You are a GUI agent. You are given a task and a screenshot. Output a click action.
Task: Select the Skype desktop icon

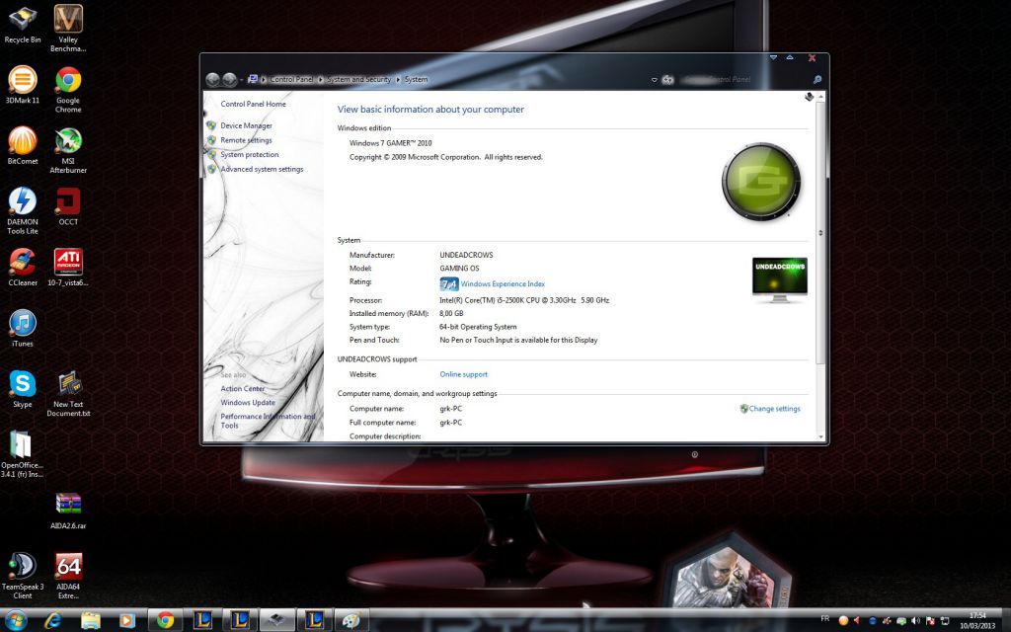(x=23, y=389)
